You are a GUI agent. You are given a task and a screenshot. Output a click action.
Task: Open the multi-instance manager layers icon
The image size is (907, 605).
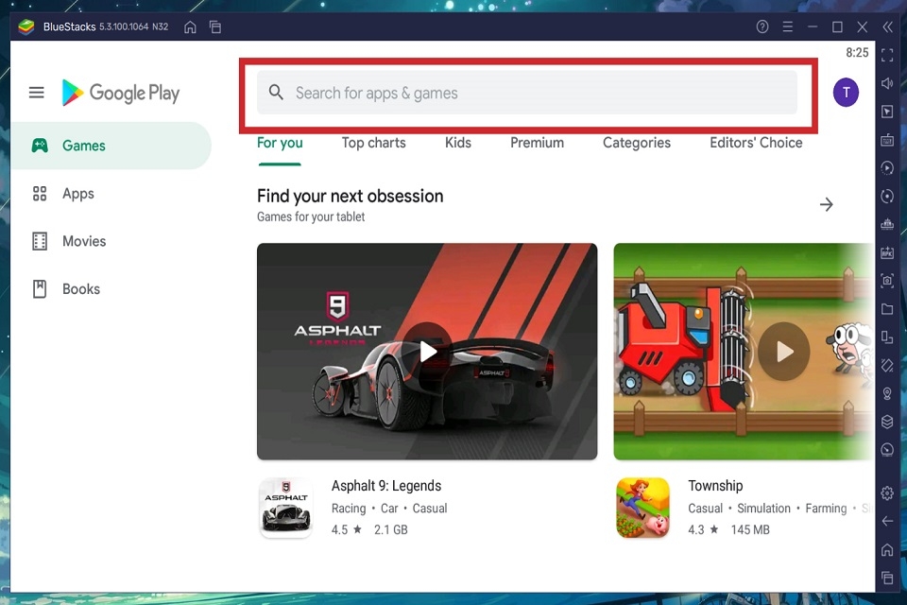pyautogui.click(x=887, y=422)
